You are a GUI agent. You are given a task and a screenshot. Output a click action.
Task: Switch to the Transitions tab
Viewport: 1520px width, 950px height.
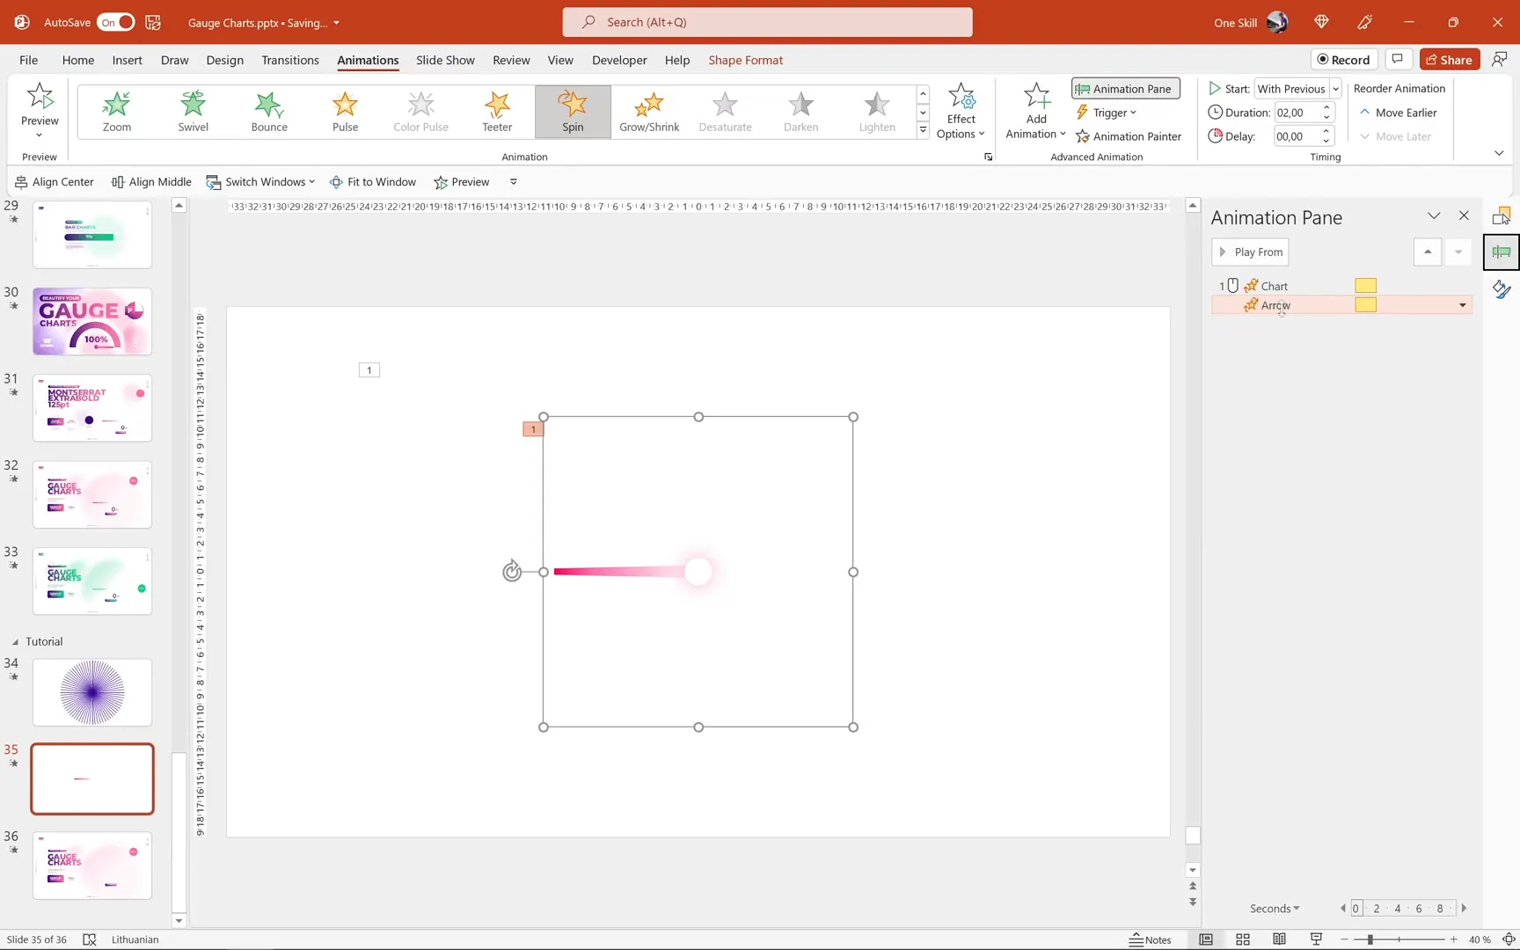[x=290, y=60]
